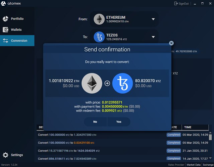Click the 80.820070 XTZ amount in dialog
Image resolution: width=214 pixels, height=167 pixels.
click(x=148, y=81)
